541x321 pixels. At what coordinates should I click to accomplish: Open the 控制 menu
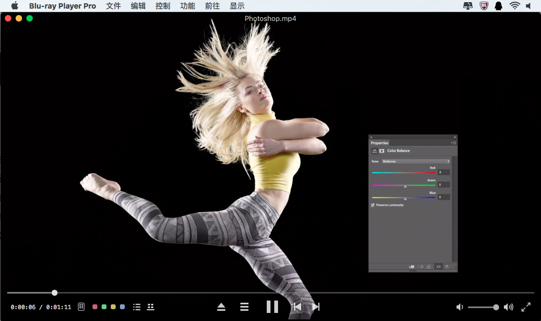coord(162,6)
